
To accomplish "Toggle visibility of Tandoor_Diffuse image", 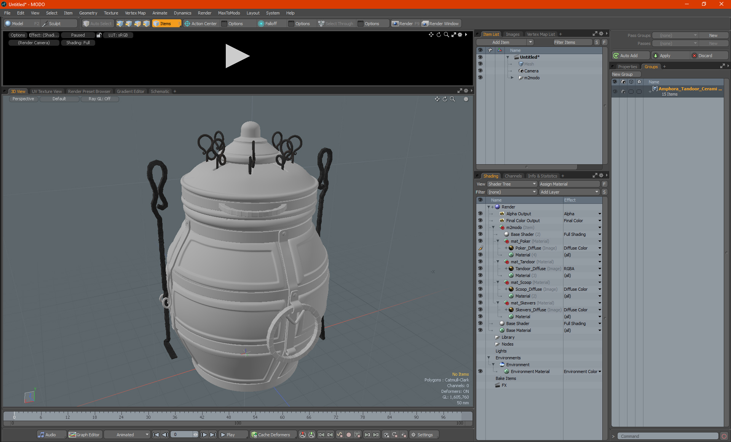I will click(480, 269).
